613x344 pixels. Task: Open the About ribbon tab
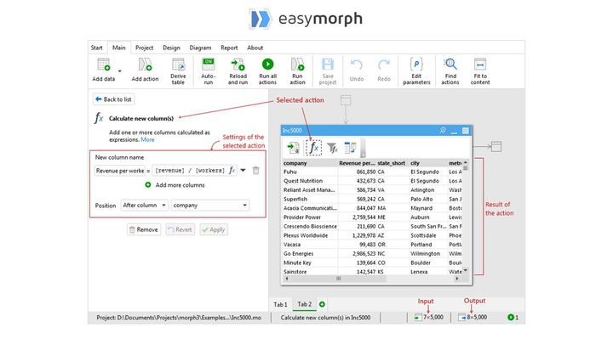[x=255, y=48]
